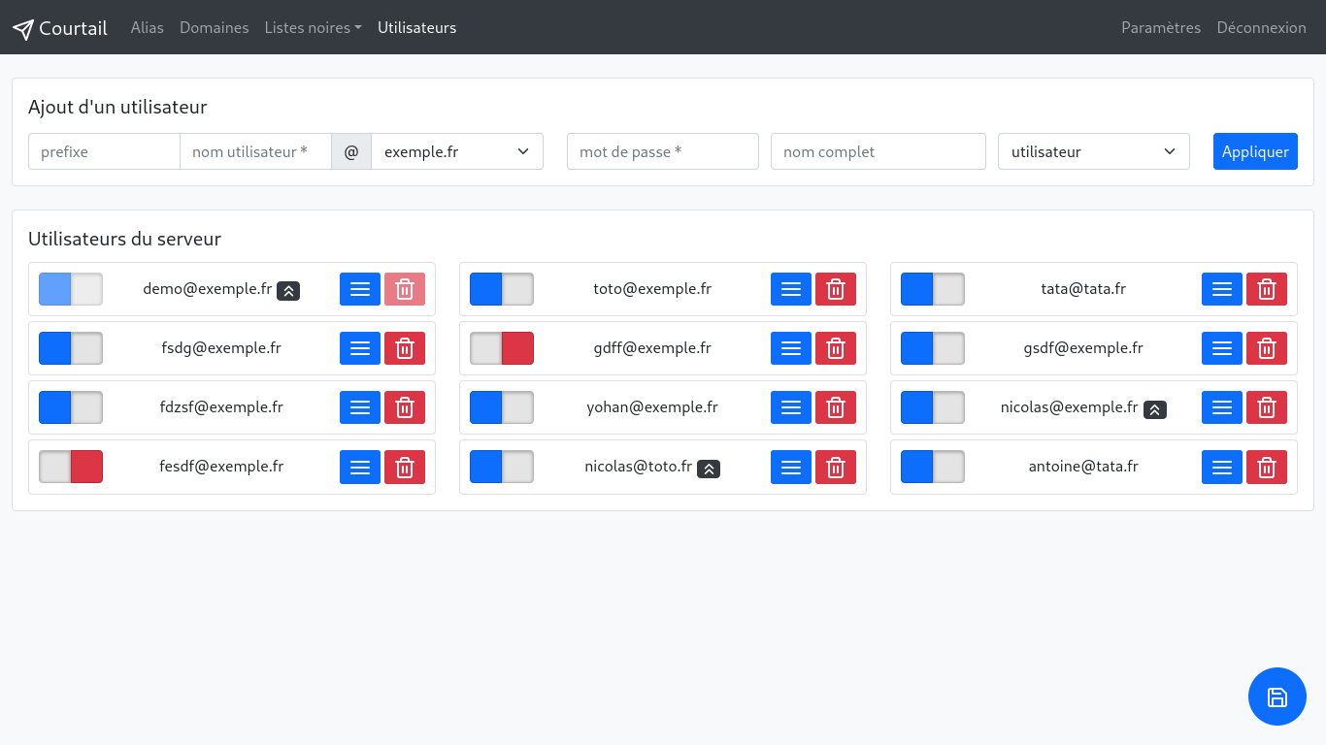The image size is (1326, 745).
Task: Focus the mot de passe field
Action: [663, 151]
